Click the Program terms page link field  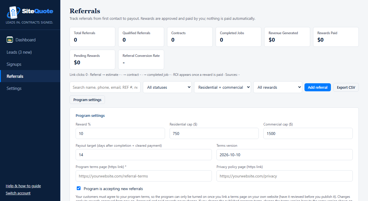click(144, 176)
